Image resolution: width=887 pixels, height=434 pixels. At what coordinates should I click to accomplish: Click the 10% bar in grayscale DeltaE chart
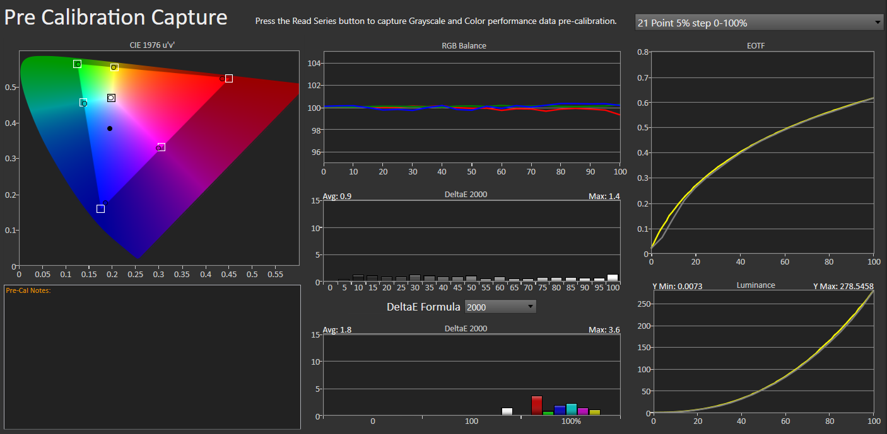pos(358,278)
